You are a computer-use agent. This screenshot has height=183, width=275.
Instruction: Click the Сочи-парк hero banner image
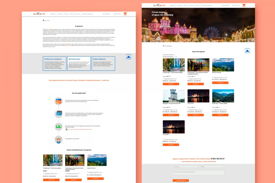coord(198,25)
